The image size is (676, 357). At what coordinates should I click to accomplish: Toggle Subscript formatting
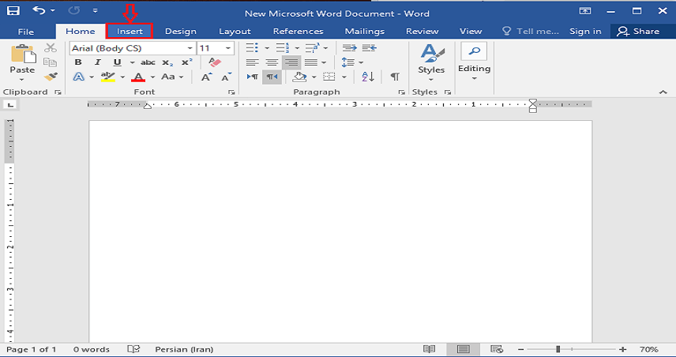pyautogui.click(x=167, y=63)
